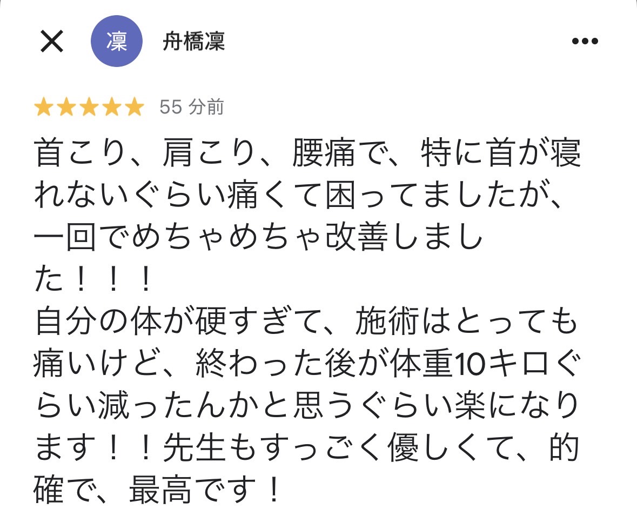The height and width of the screenshot is (529, 637).
Task: Open reviewer name 舟橋凛 profile
Action: 193,42
